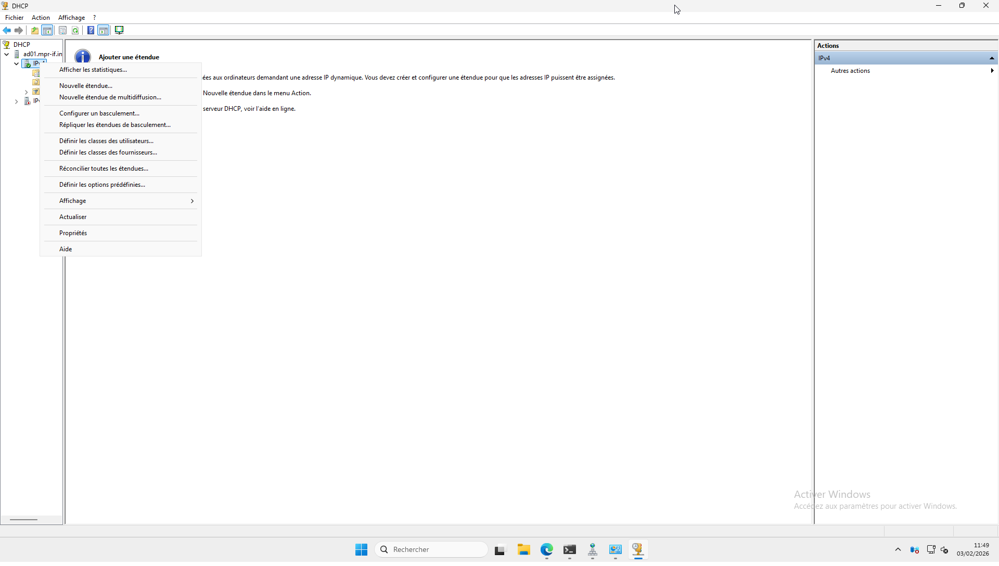
Task: Toggle the Show/Hide Action pane toolbar button
Action: 104,30
